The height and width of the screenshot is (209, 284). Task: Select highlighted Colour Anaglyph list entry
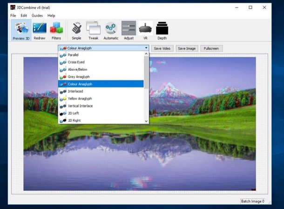[x=101, y=84]
